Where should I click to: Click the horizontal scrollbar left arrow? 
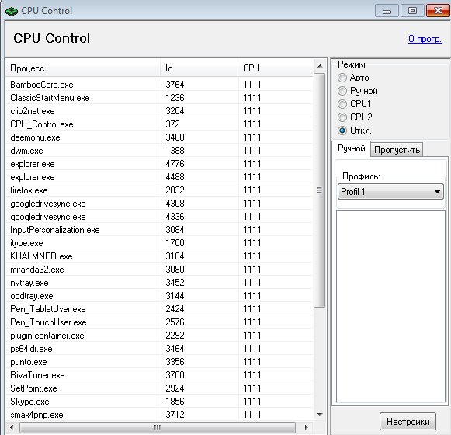click(x=12, y=427)
